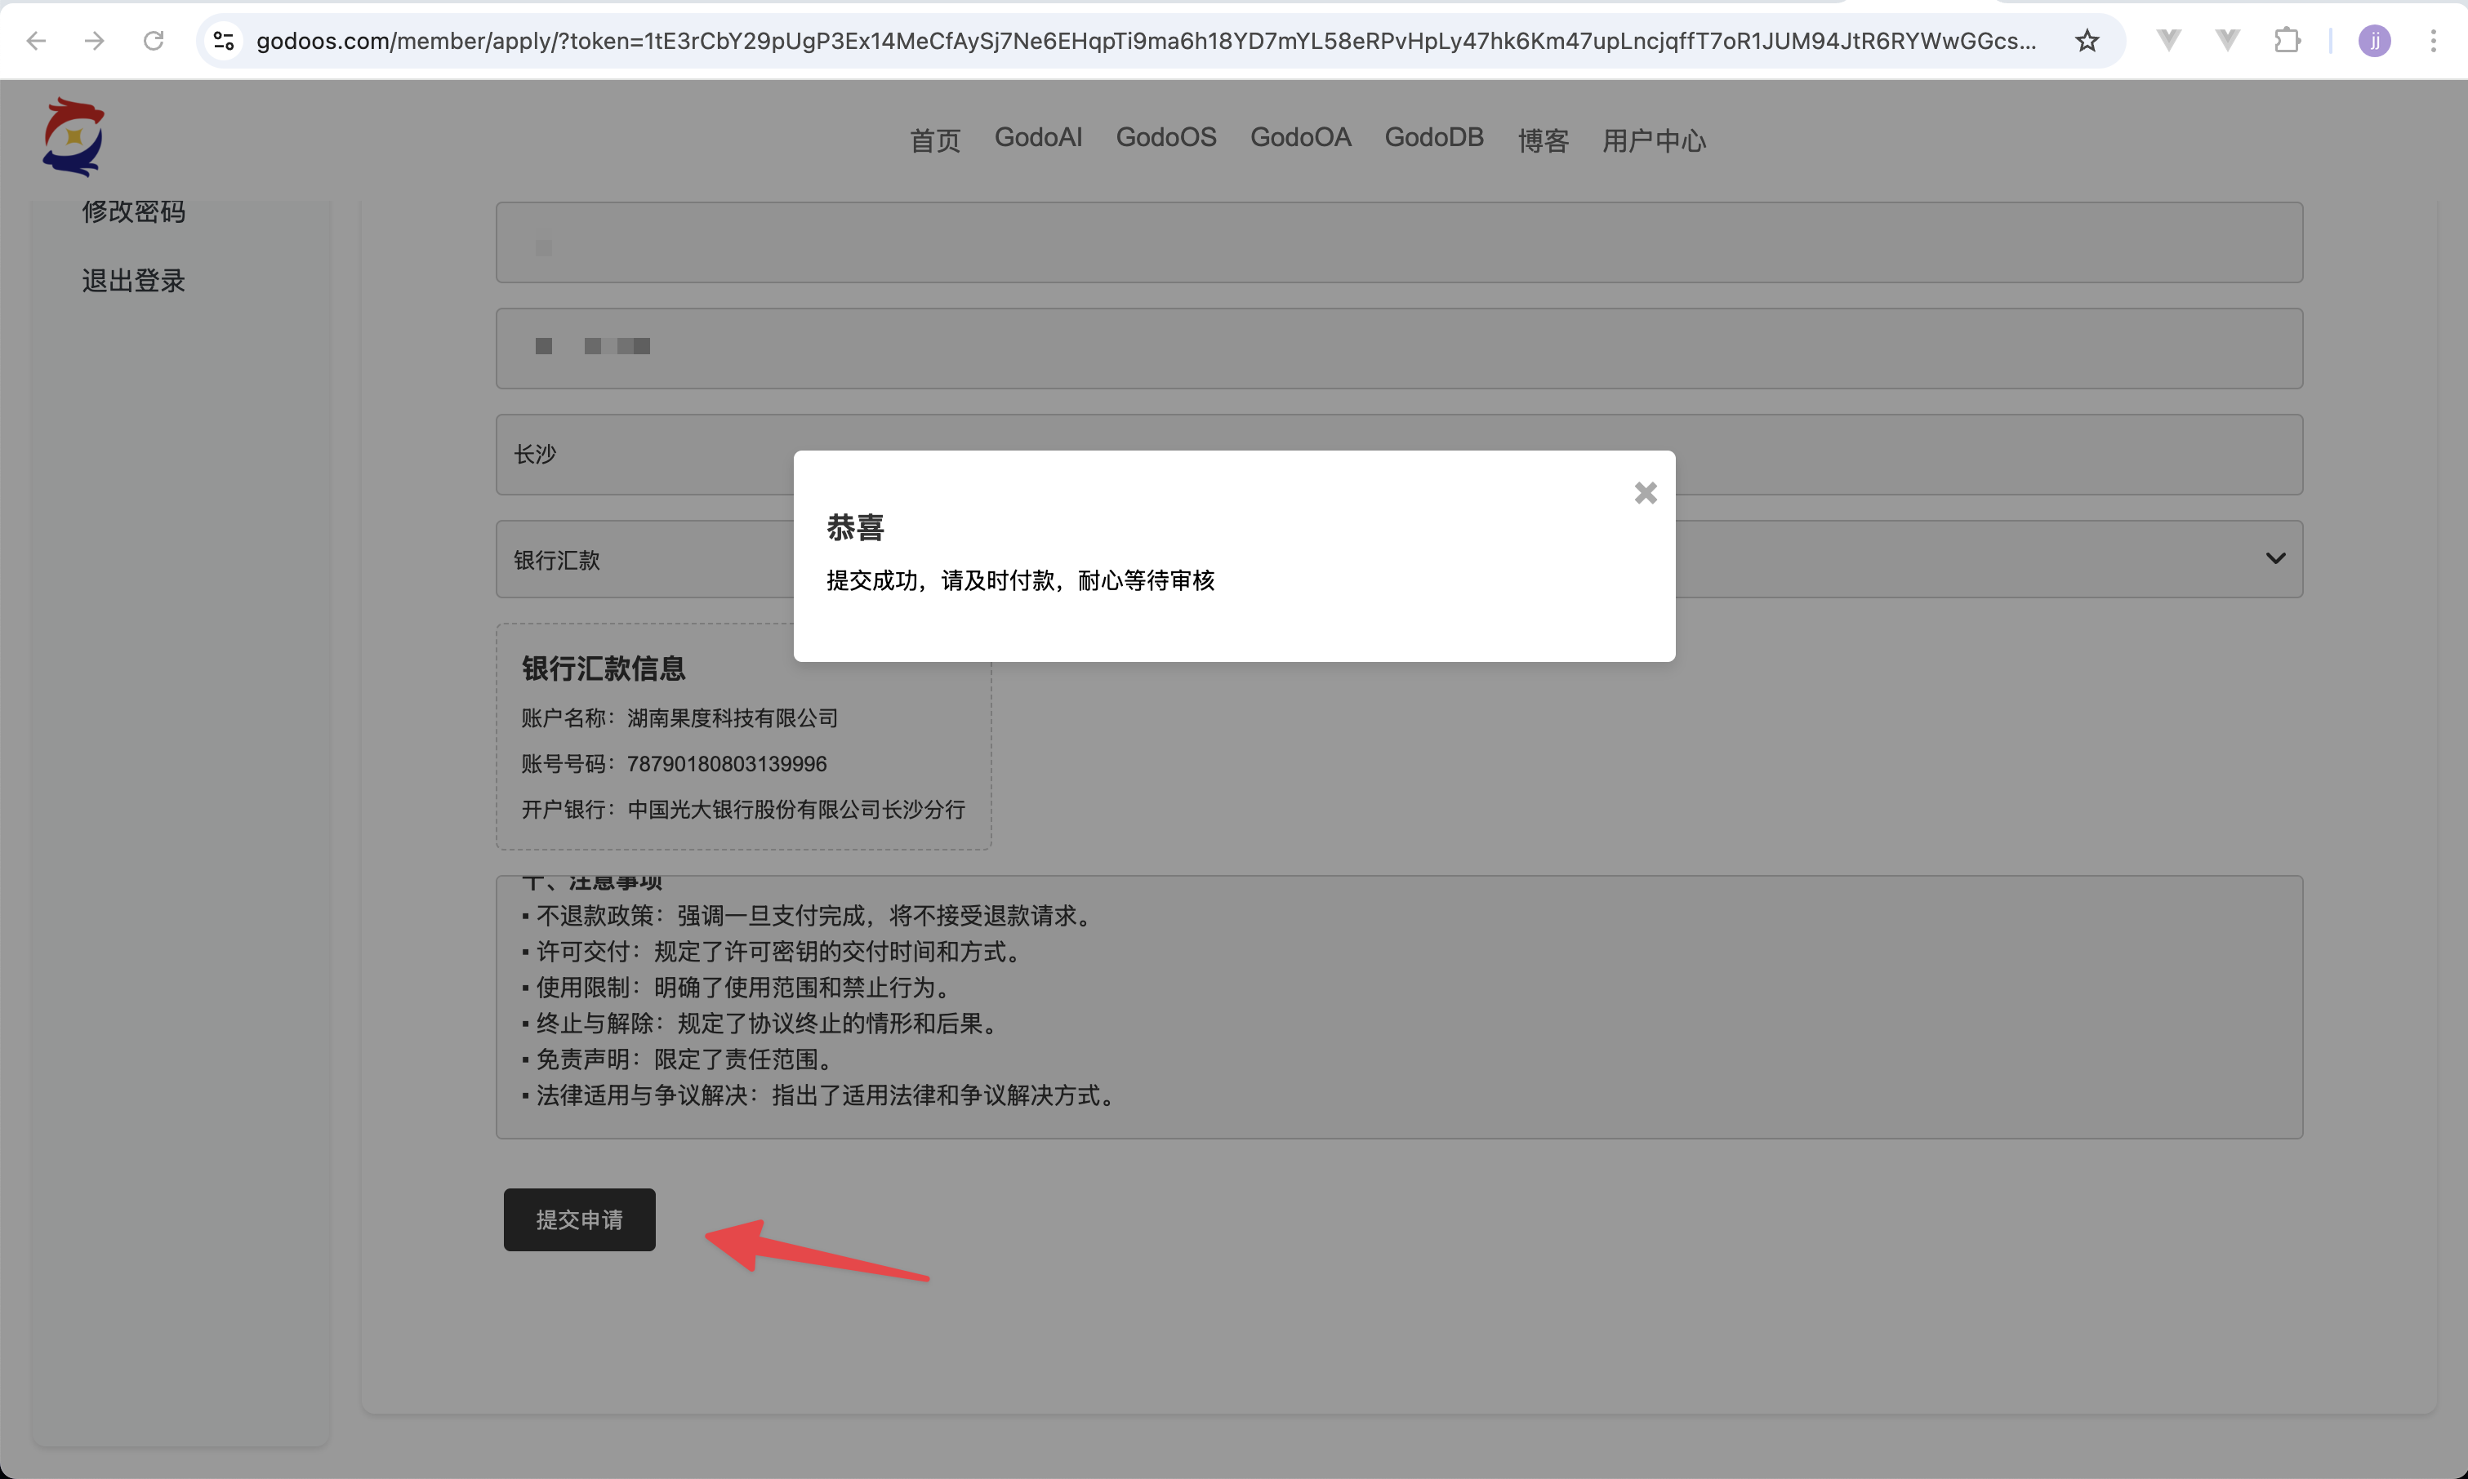Viewport: 2468px width, 1479px height.
Task: Open the Chrome three-dot menu
Action: tap(2433, 41)
